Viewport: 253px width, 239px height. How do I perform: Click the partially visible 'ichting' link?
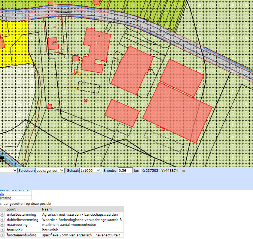tap(6, 198)
